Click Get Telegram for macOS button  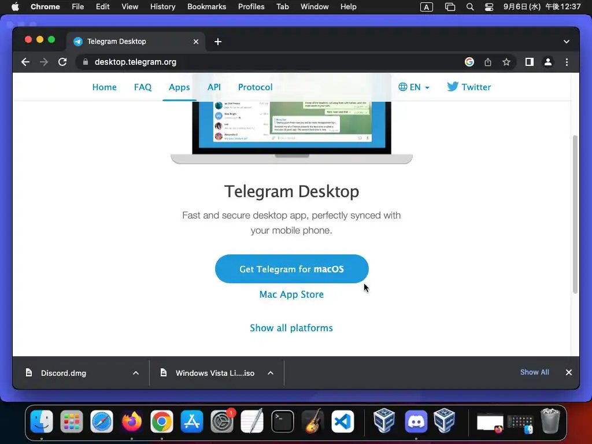292,269
